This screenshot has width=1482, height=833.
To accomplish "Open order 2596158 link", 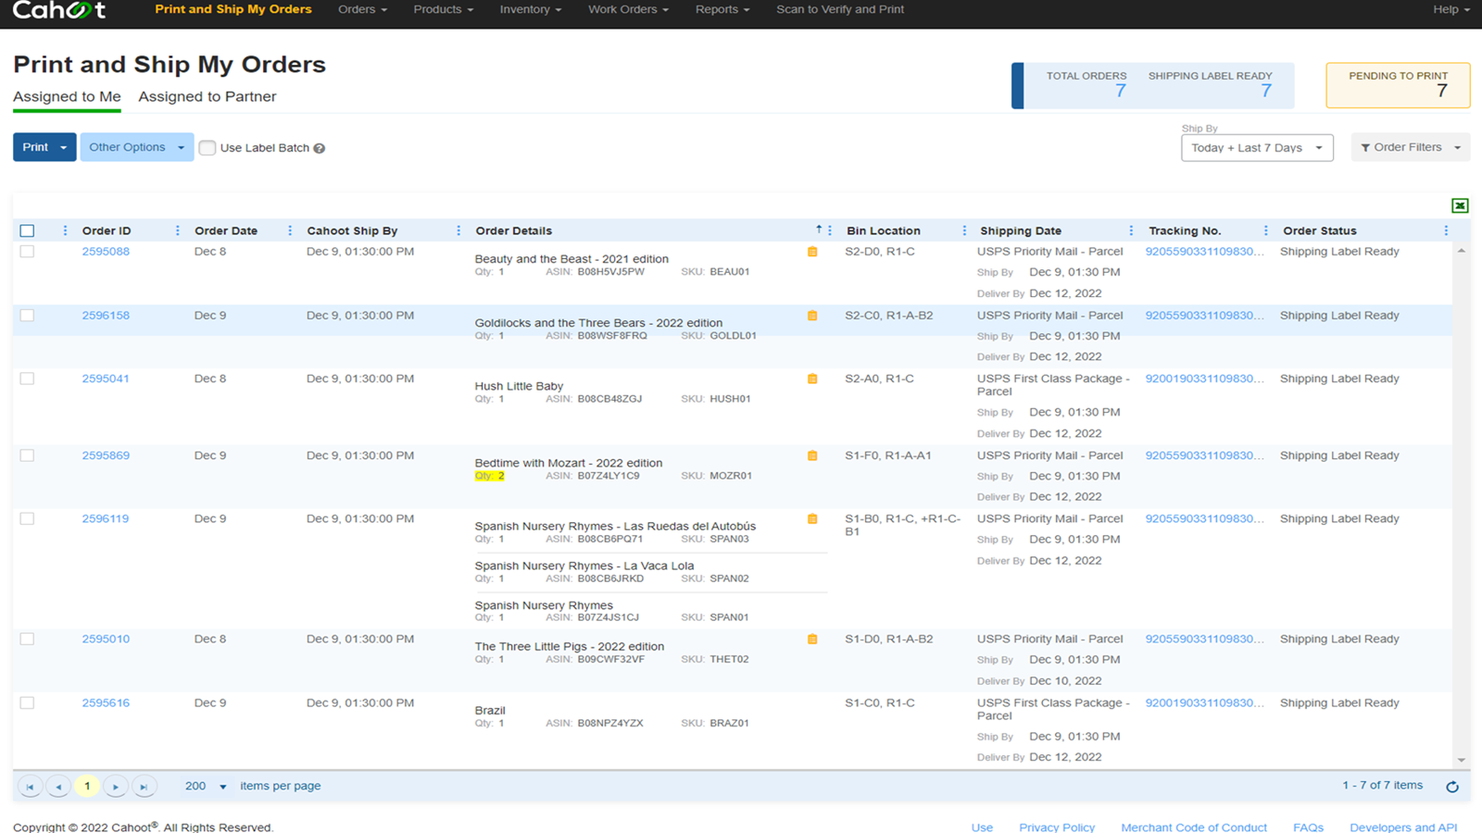I will (x=106, y=316).
